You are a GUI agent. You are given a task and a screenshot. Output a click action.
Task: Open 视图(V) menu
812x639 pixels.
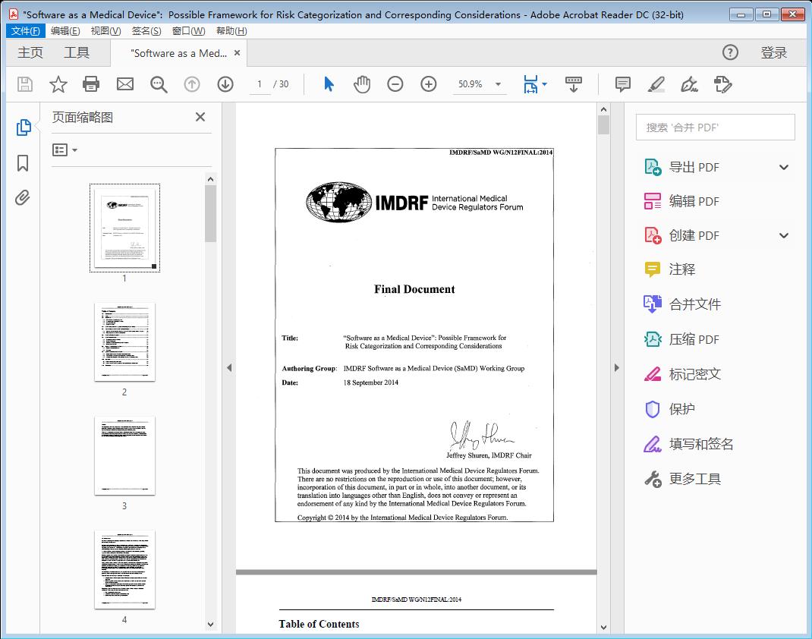coord(105,31)
